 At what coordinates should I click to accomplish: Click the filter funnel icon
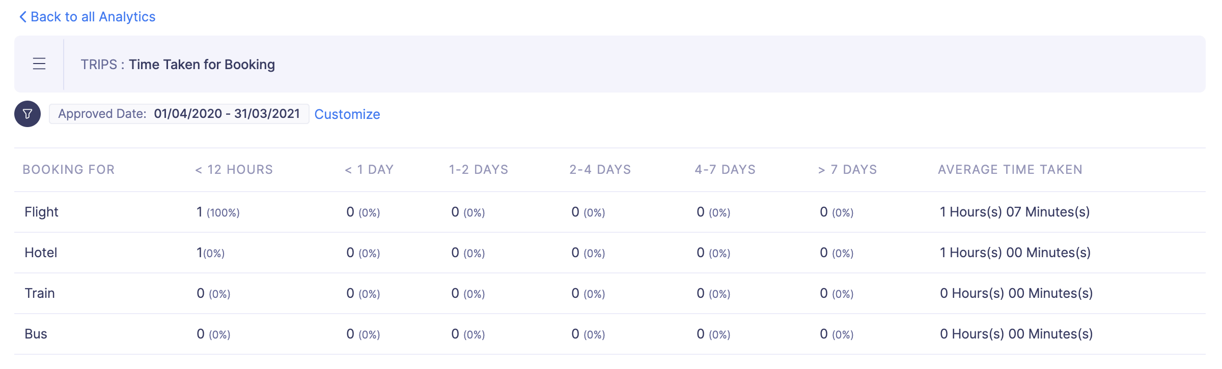[x=27, y=114]
